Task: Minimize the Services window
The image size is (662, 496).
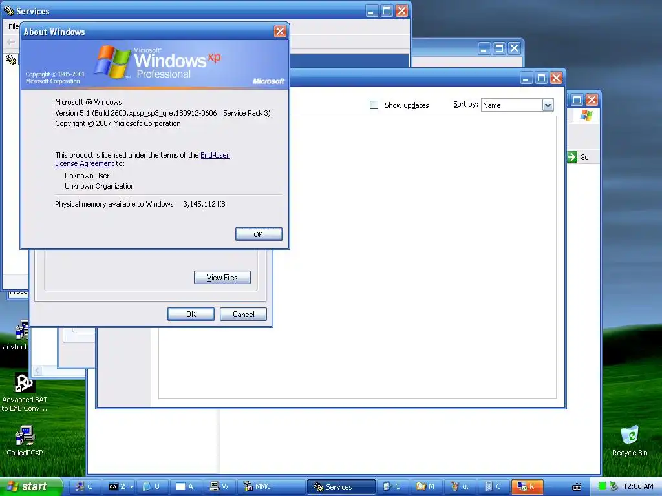Action: (x=372, y=11)
